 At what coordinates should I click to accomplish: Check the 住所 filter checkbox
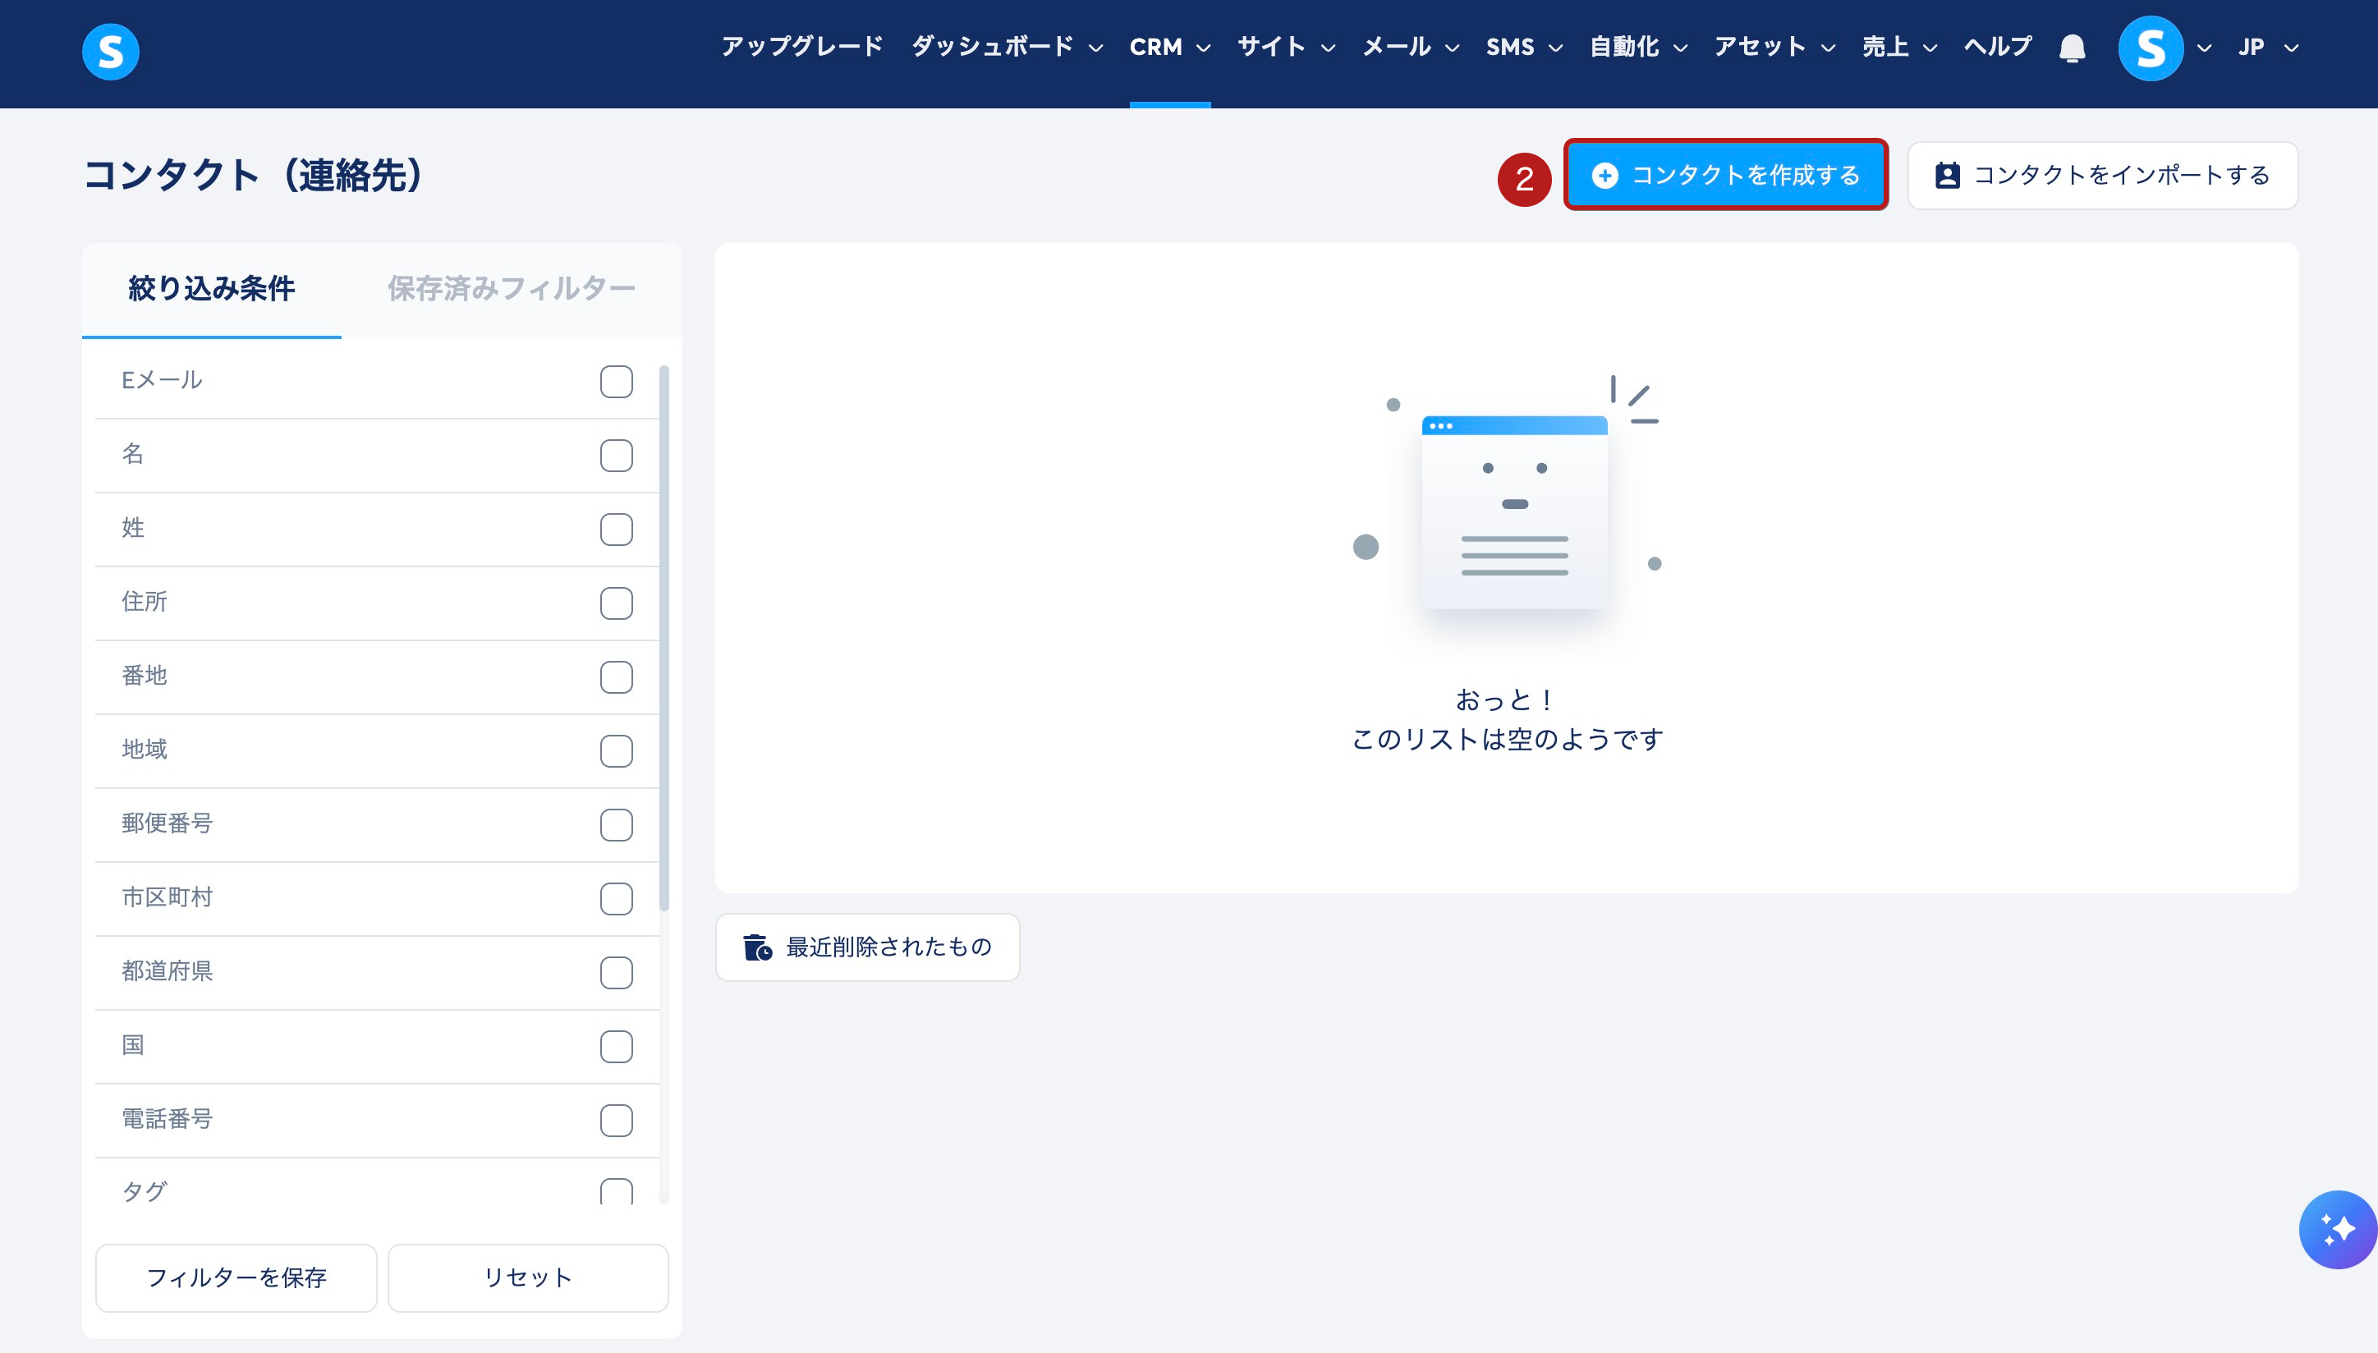coord(616,603)
